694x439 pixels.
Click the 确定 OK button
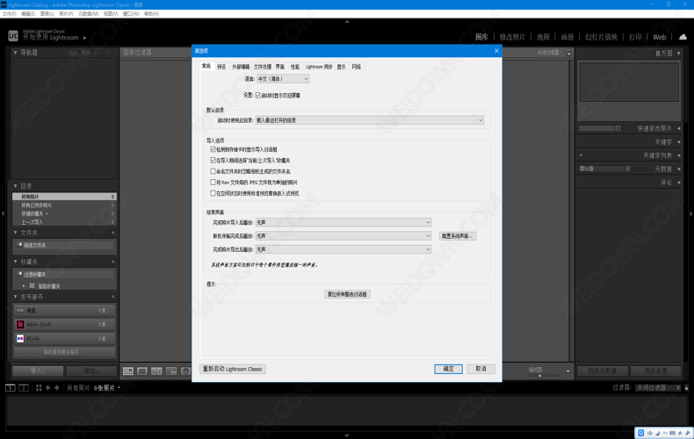pos(448,369)
